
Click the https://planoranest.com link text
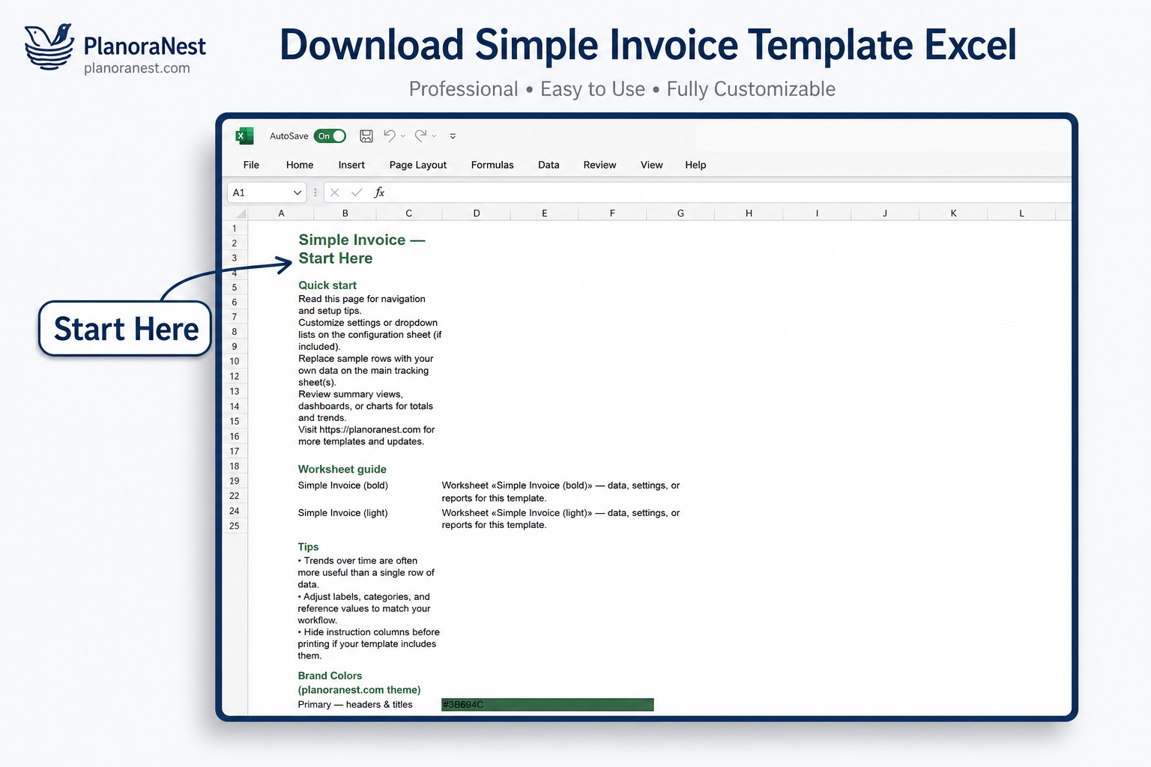(369, 430)
